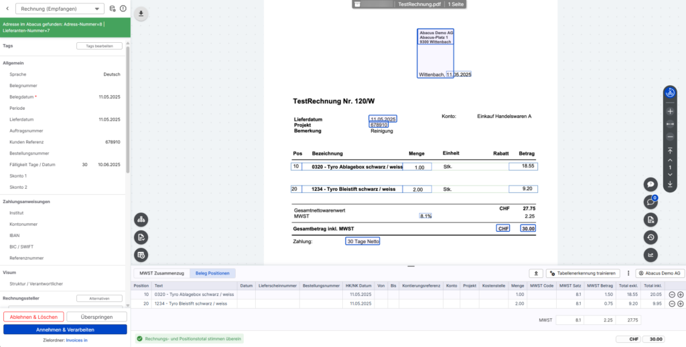686x347 pixels.
Task: Open the three-dot table options menu
Action: pyautogui.click(x=628, y=273)
